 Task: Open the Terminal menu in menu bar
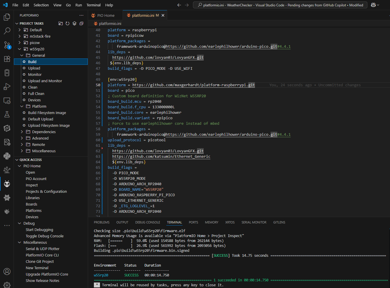[94, 5]
